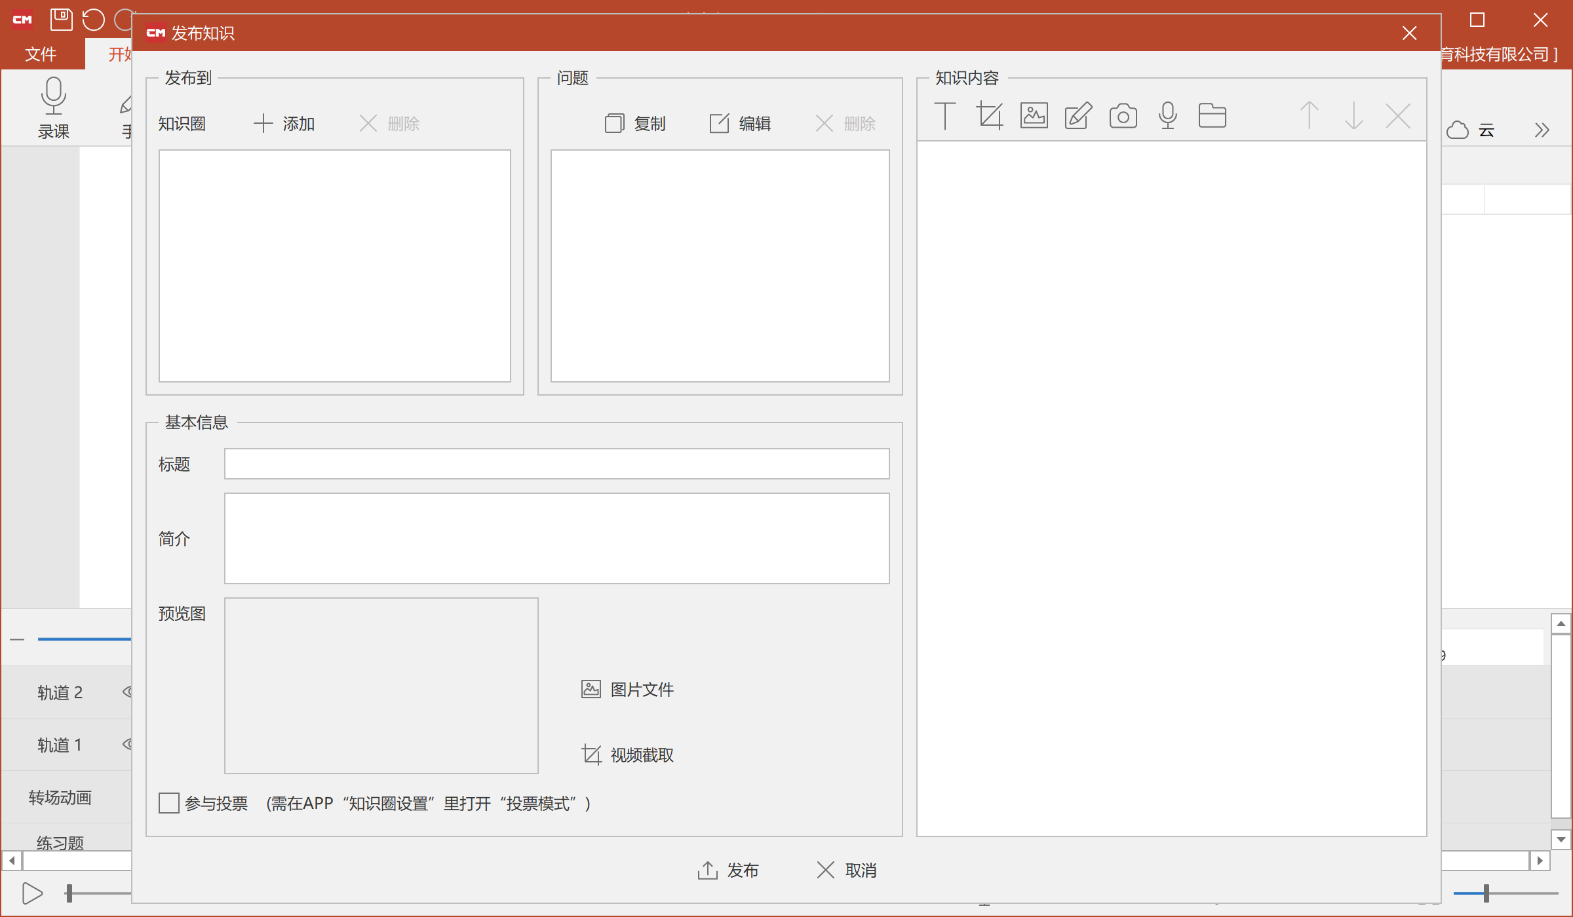Click the 问题 list box
The width and height of the screenshot is (1573, 917).
pos(720,266)
